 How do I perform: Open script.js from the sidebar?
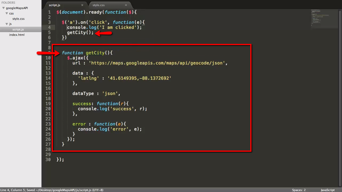coord(18,29)
